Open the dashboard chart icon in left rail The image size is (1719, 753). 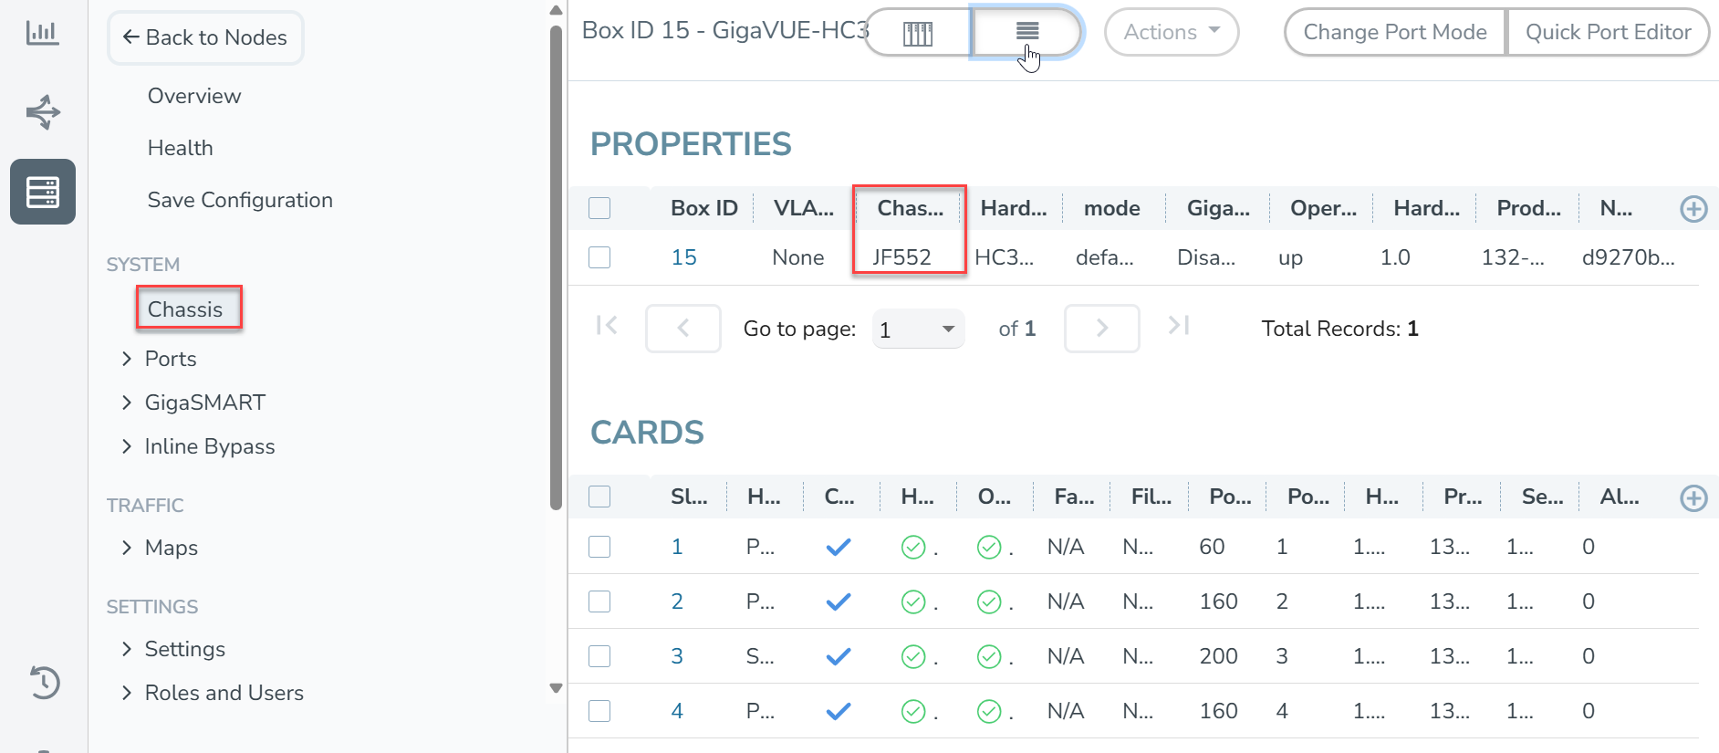(42, 33)
